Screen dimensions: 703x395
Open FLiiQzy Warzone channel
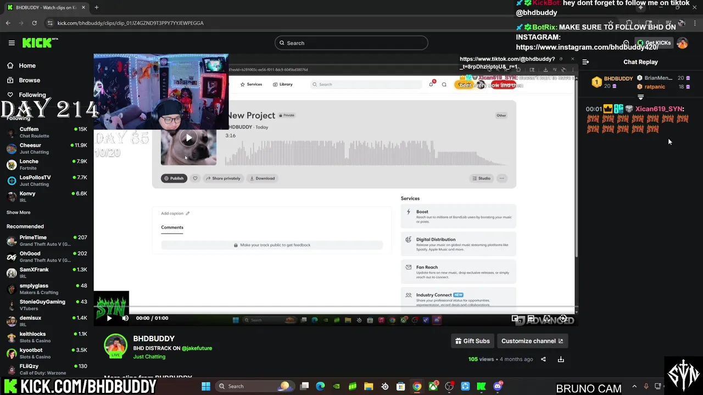[47, 369]
